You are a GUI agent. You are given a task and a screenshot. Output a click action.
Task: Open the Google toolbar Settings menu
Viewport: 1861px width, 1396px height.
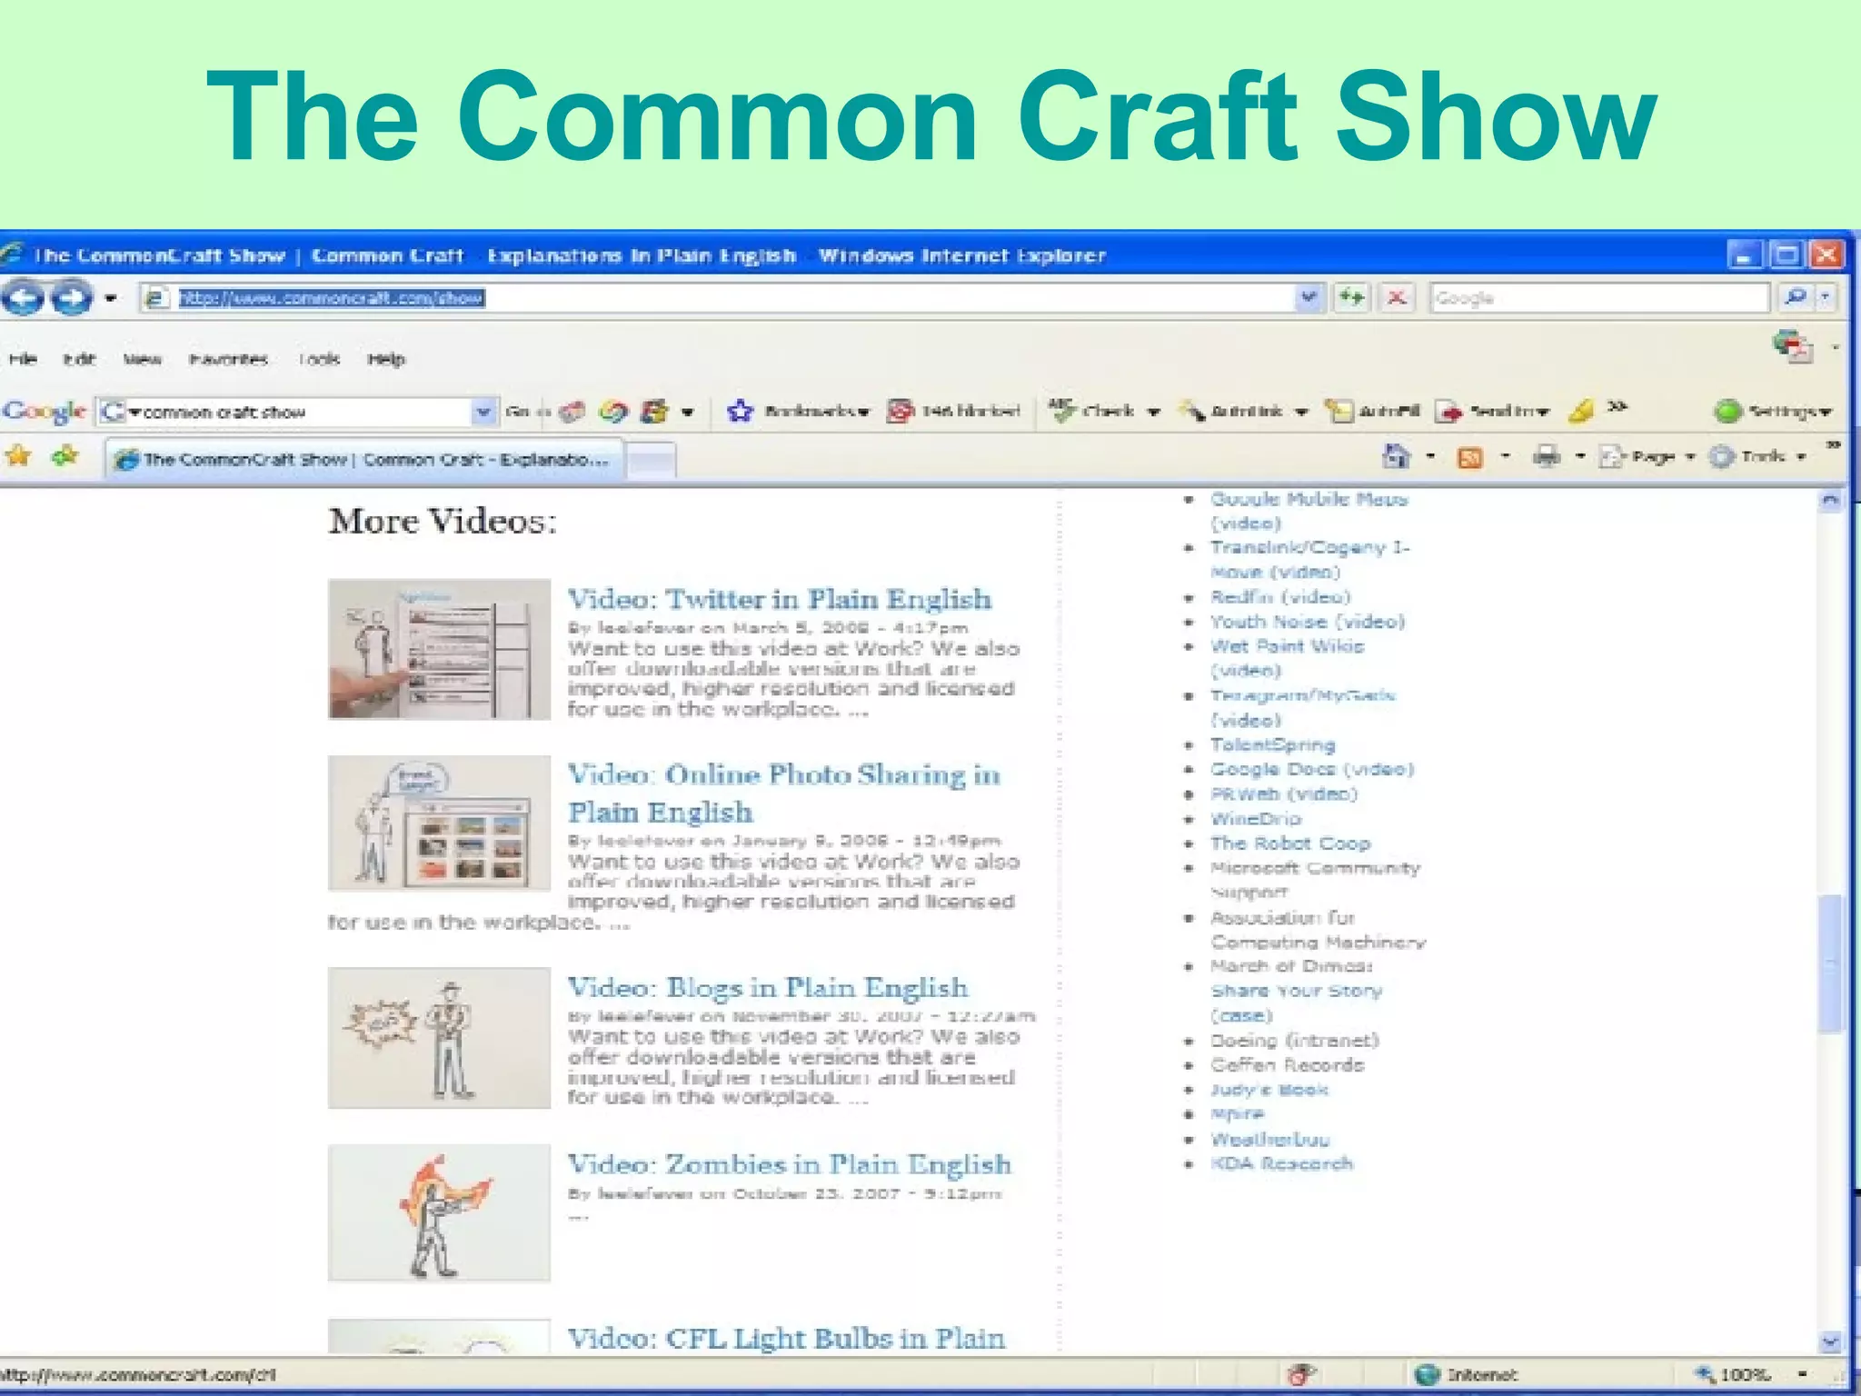point(1772,412)
